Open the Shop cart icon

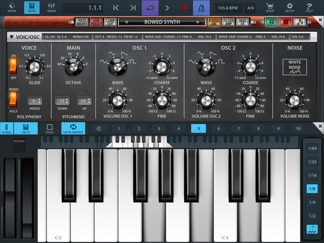point(270,8)
